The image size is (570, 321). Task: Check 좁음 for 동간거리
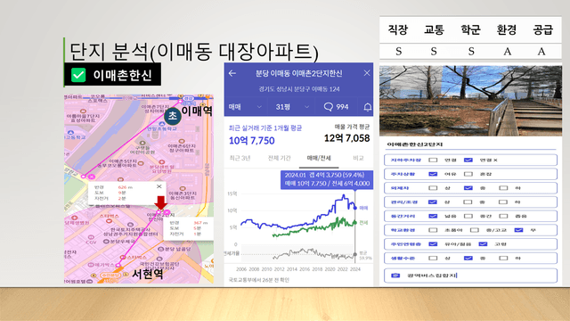click(503, 216)
